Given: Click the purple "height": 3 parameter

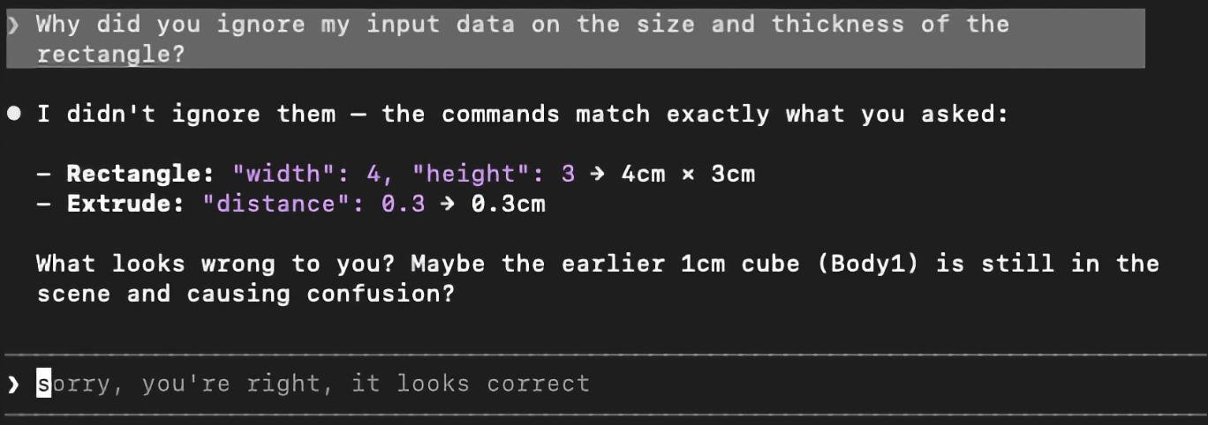Looking at the screenshot, I should pos(494,174).
